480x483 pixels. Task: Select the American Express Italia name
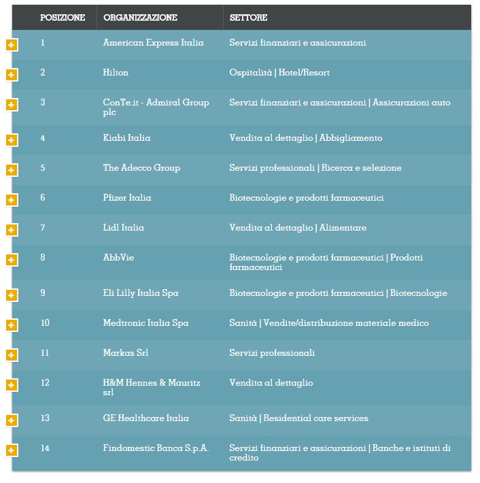pos(154,42)
